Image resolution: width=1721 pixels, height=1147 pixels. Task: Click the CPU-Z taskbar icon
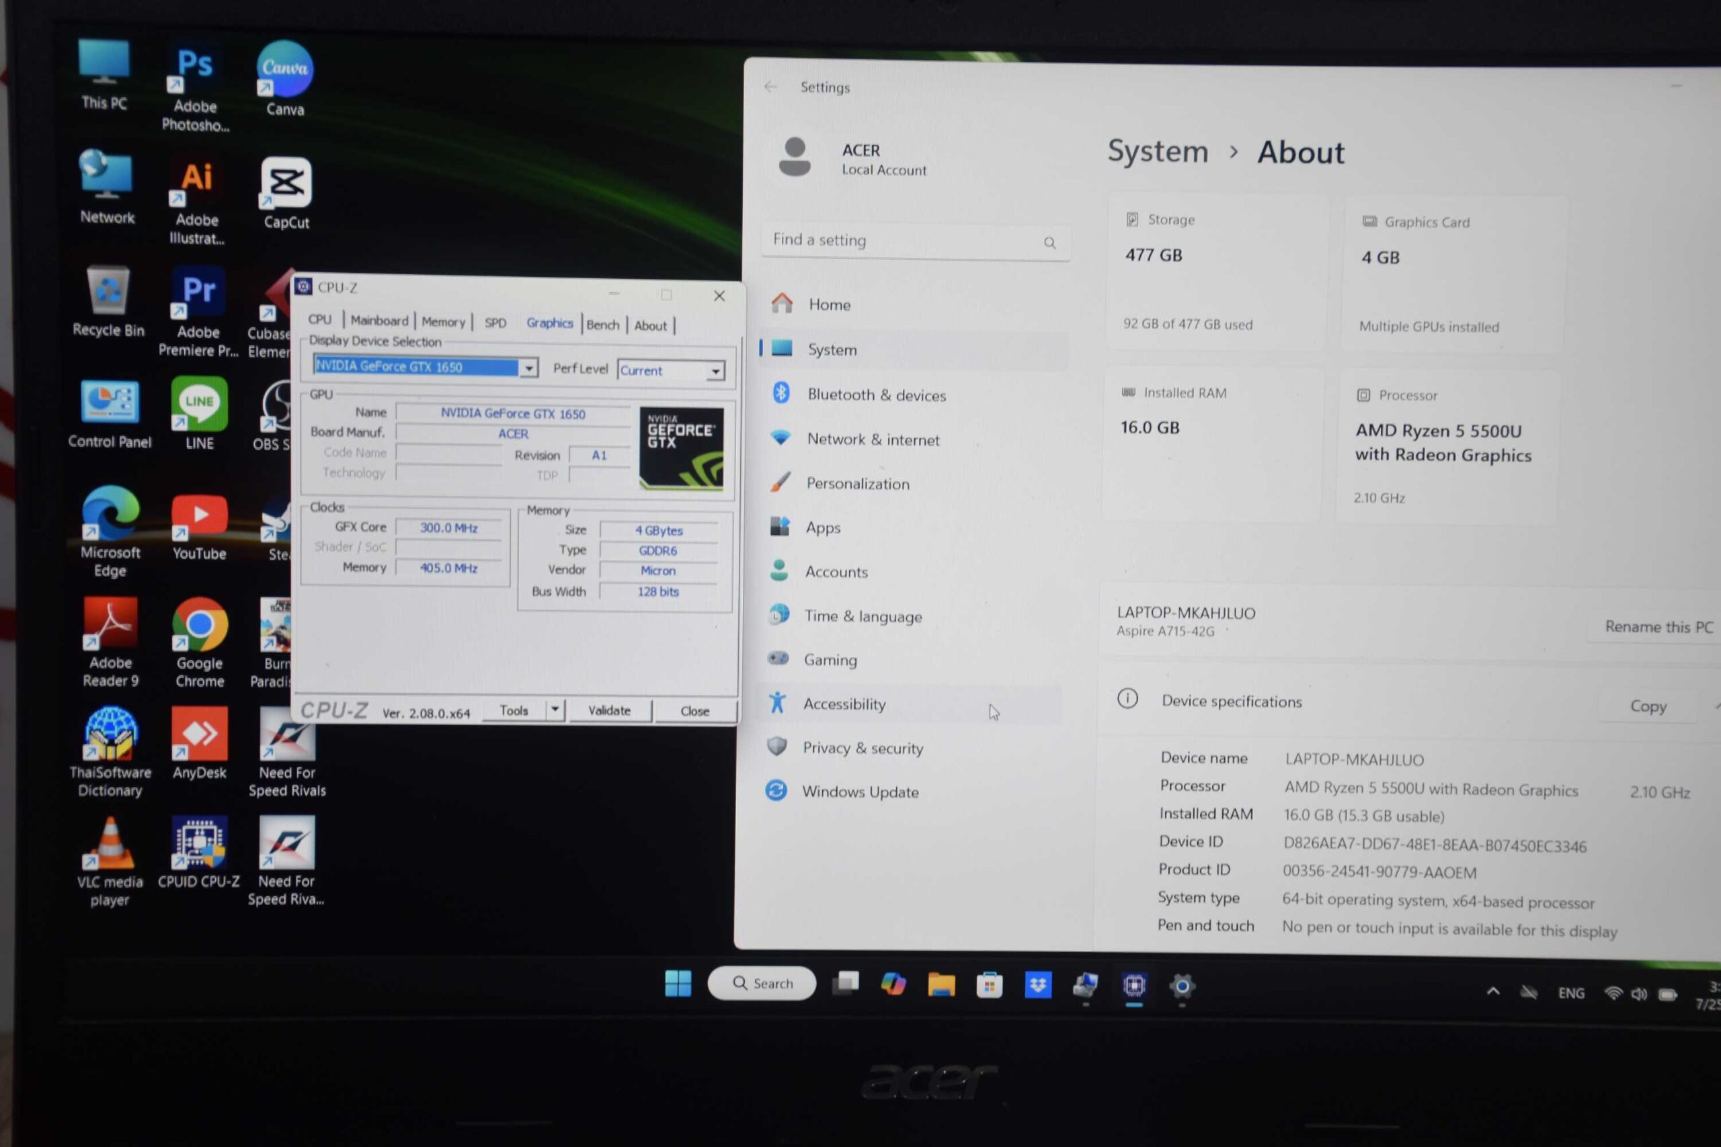1134,986
